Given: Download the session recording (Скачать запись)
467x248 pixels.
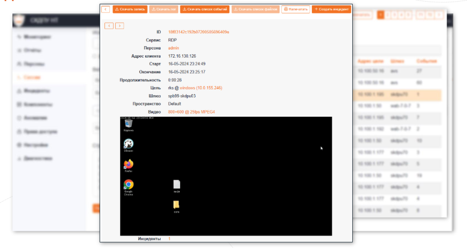Looking at the screenshot, I should point(130,9).
